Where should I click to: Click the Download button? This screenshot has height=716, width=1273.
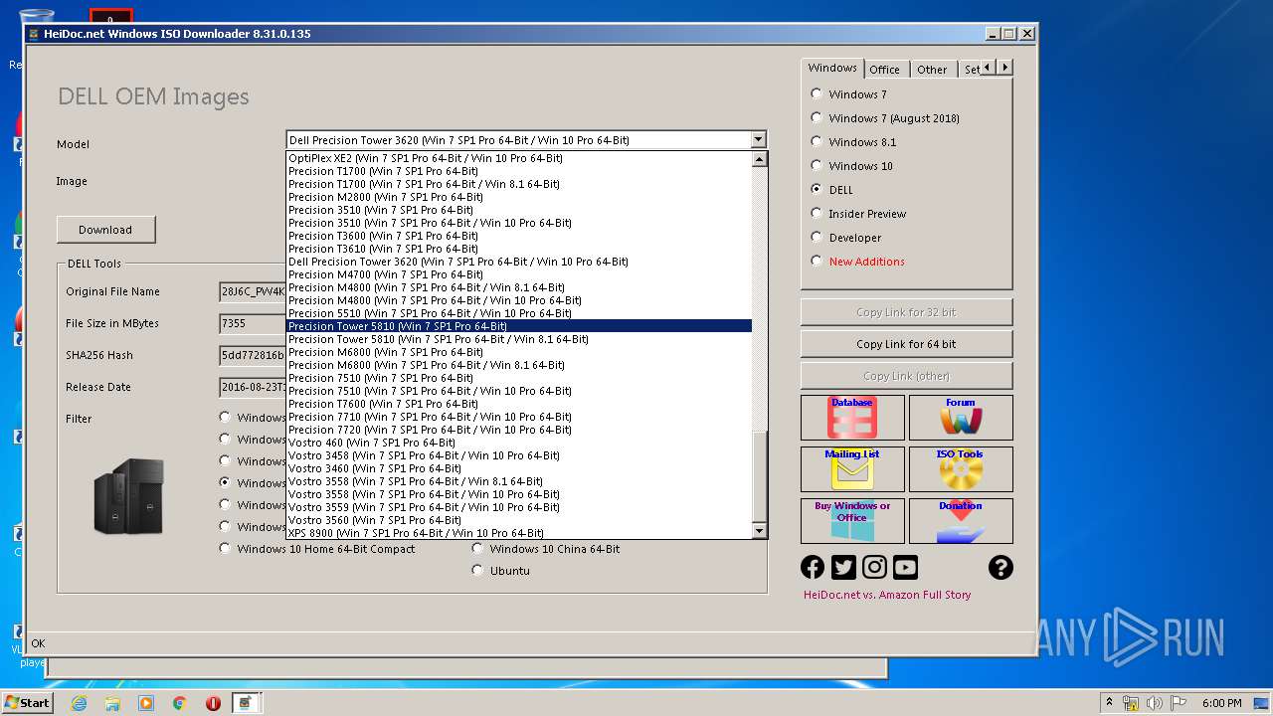[105, 230]
